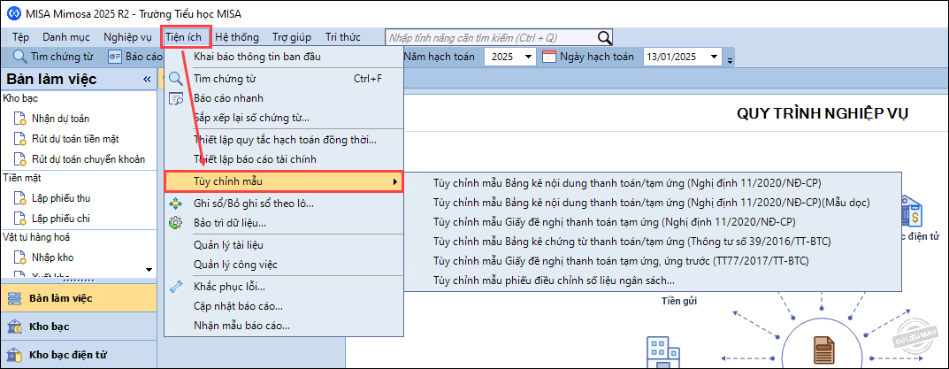Click the Nhận dự toán document icon

click(x=20, y=119)
